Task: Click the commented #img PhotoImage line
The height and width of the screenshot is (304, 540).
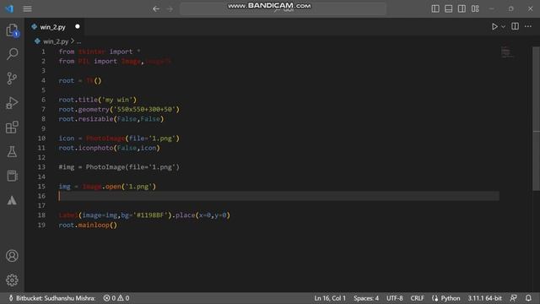Action: tap(119, 167)
